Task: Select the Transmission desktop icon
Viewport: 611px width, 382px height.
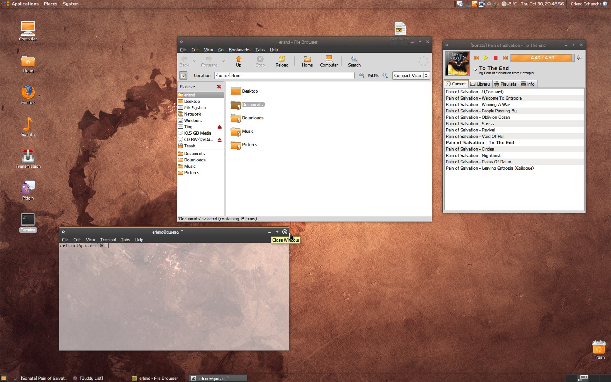Action: point(28,159)
